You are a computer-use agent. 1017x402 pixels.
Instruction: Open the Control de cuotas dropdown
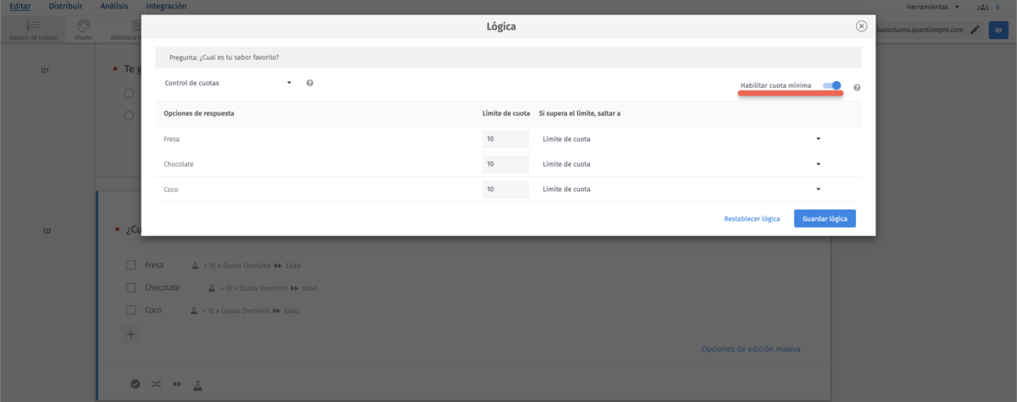[x=227, y=83]
